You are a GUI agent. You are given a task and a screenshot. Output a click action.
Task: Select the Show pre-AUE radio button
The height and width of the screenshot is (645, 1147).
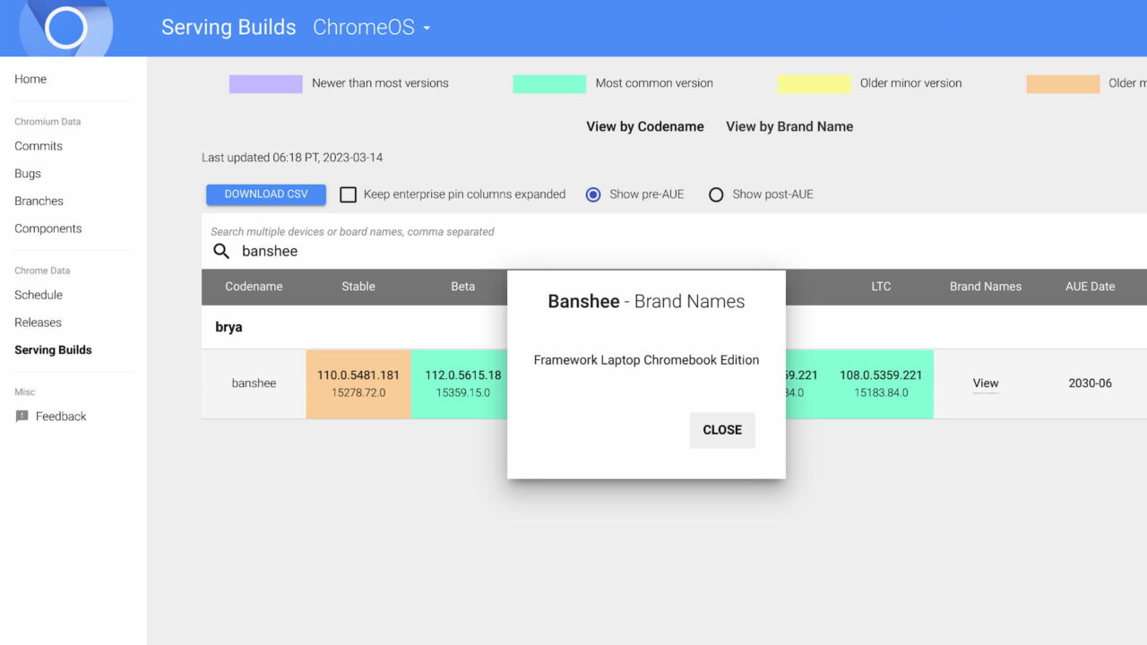(593, 194)
